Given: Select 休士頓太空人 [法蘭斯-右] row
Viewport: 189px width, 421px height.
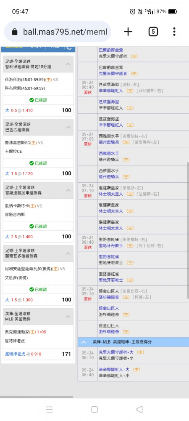Looking at the screenshot, I should coord(129,194).
